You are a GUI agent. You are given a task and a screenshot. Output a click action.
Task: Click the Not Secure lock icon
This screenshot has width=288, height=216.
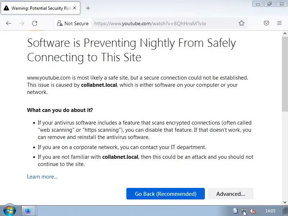(60, 23)
